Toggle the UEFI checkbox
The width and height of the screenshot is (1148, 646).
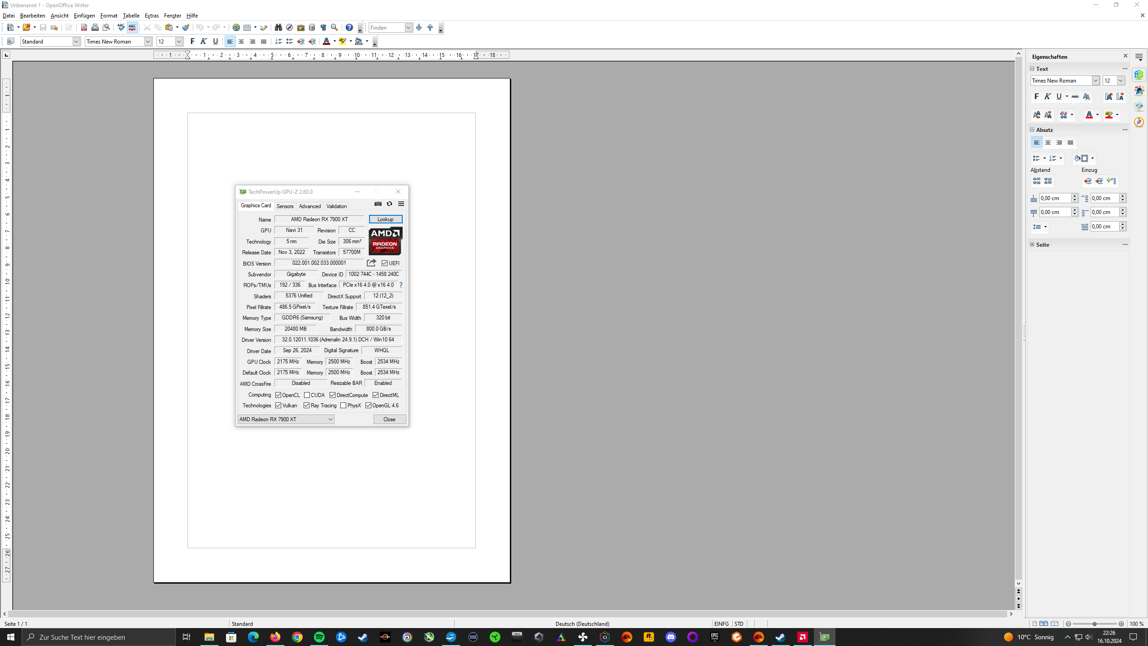click(x=385, y=263)
